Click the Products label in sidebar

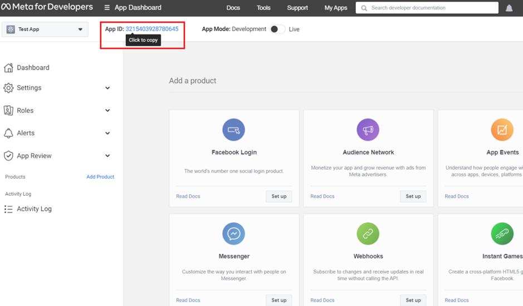click(x=15, y=177)
